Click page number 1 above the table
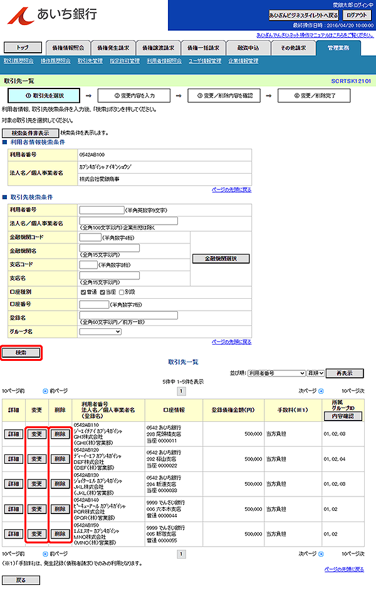Image resolution: width=376 pixels, height=590 pixels. [x=182, y=391]
